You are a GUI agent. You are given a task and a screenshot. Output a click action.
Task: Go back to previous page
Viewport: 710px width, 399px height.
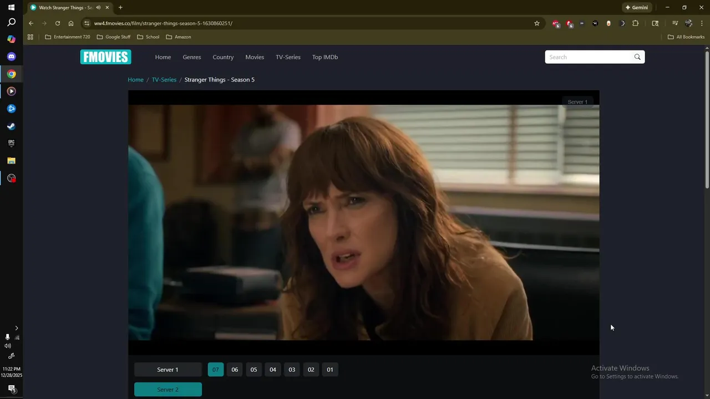[x=31, y=23]
